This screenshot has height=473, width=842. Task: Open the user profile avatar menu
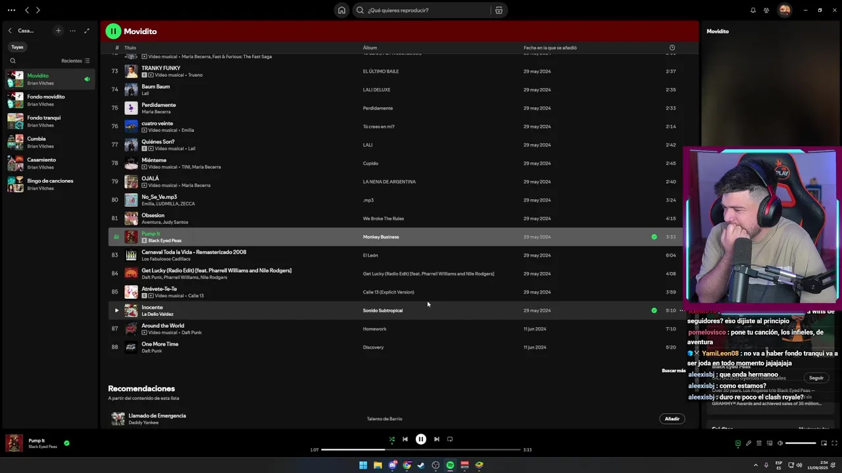pyautogui.click(x=784, y=10)
